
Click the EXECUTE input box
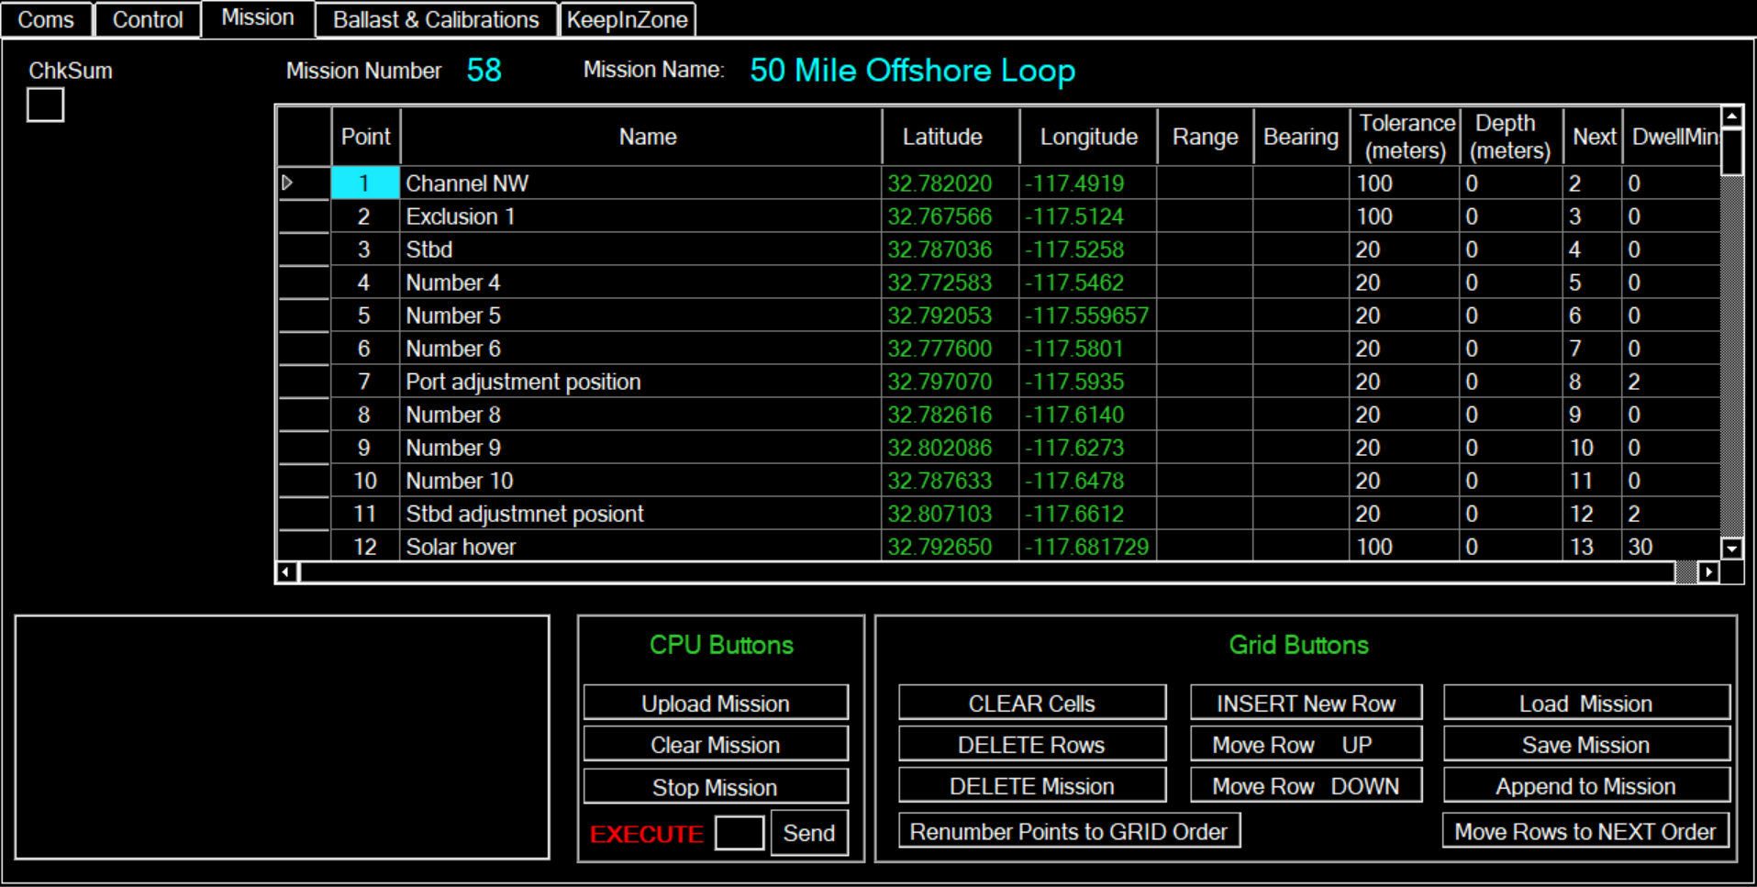tap(739, 833)
